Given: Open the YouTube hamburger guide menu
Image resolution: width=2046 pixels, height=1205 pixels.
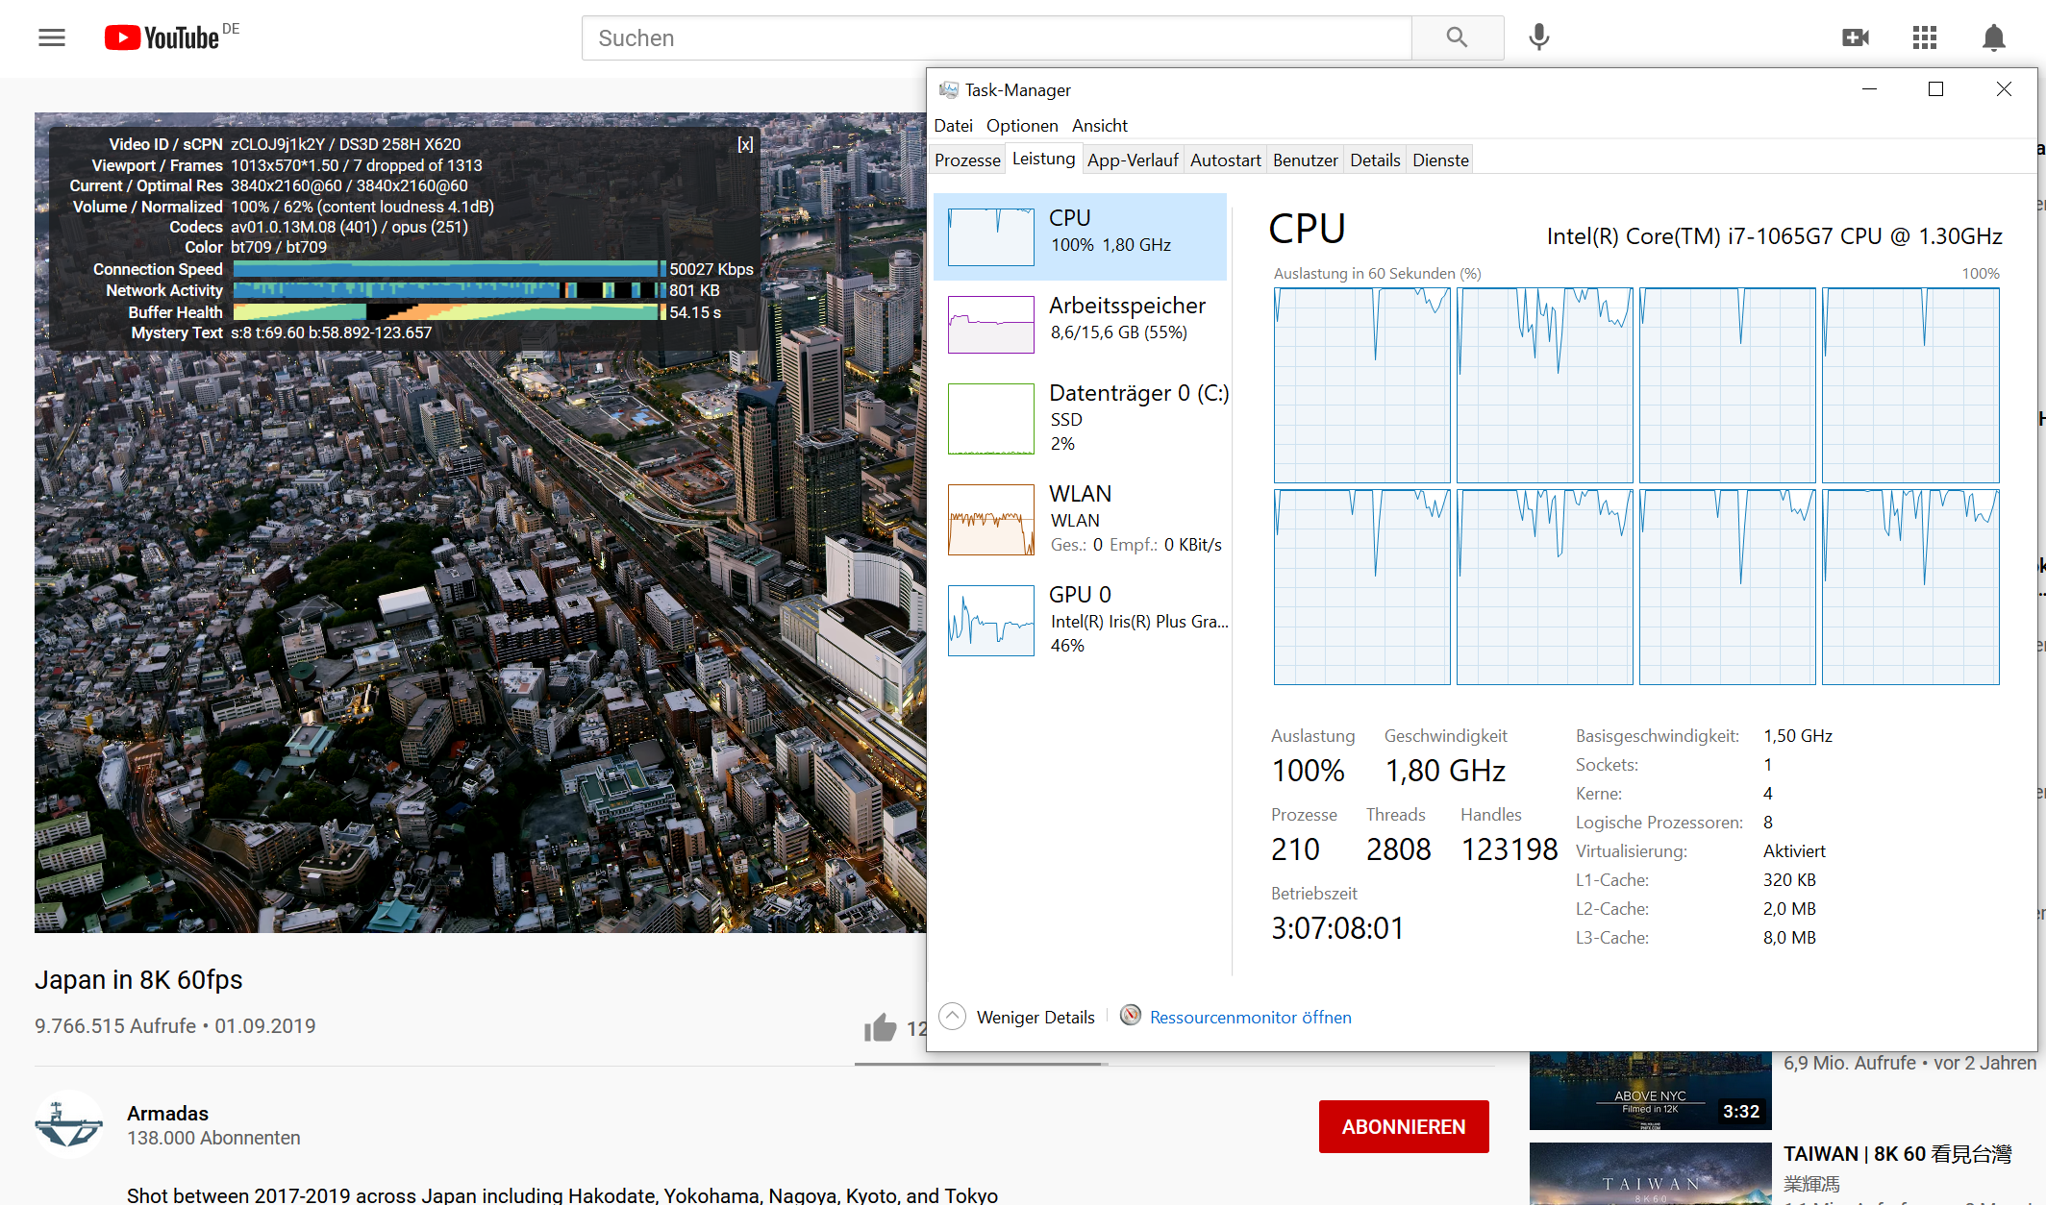Looking at the screenshot, I should click(x=52, y=37).
